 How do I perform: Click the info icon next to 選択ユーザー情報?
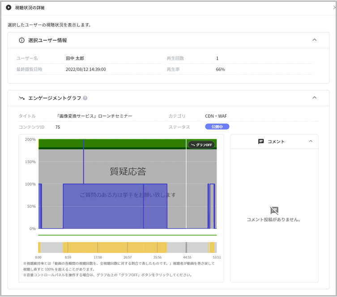tap(22, 40)
